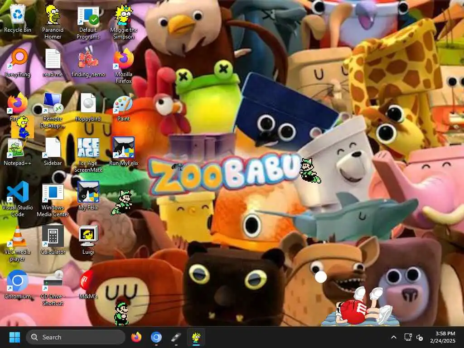Switch to Firefox in the taskbar
The image size is (464, 348).
(136, 337)
